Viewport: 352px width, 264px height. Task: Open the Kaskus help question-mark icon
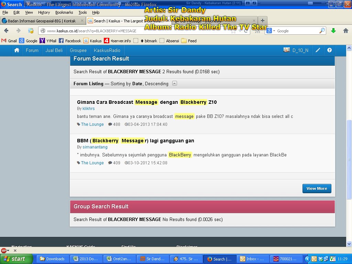click(x=329, y=50)
